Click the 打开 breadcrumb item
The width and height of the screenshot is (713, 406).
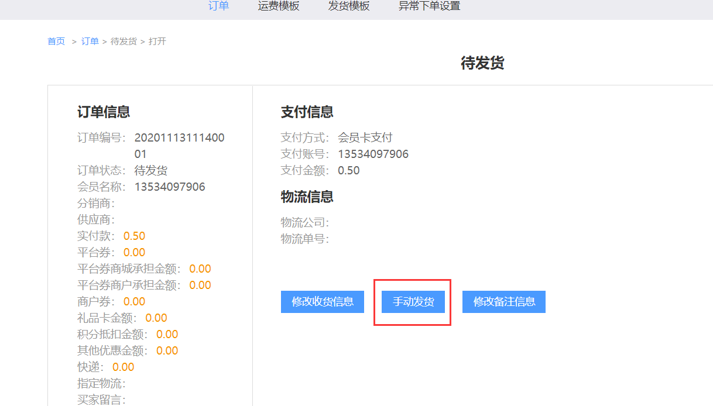(157, 42)
